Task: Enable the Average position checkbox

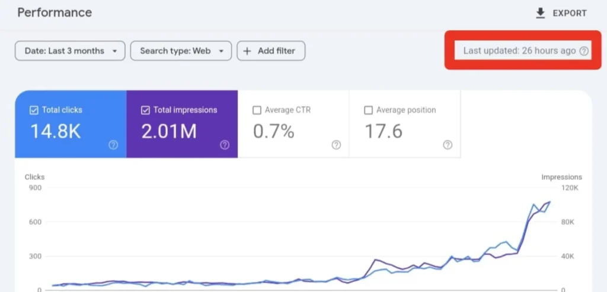Action: 368,110
